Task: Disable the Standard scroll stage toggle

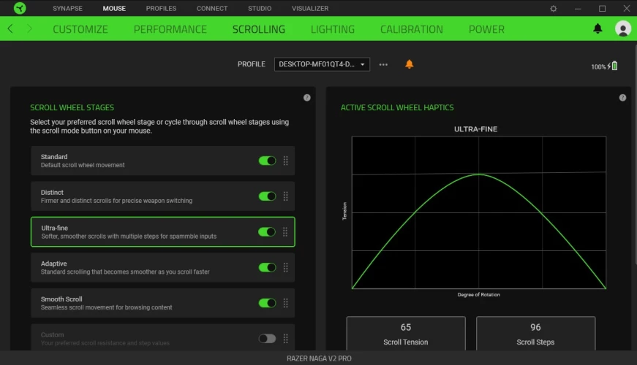Action: pos(267,161)
